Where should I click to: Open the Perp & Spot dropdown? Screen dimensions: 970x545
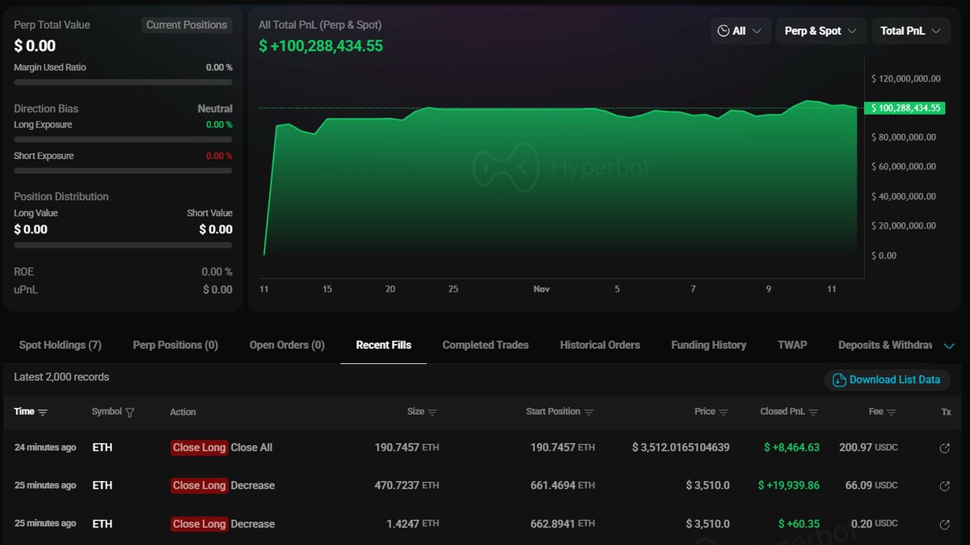tap(820, 30)
